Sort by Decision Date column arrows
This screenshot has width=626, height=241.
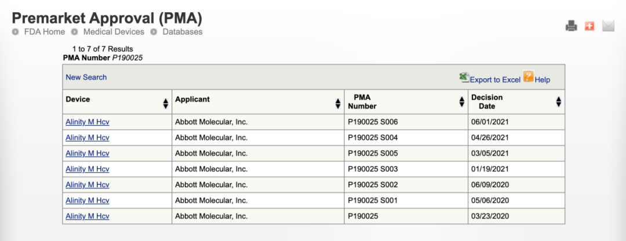[x=558, y=102]
